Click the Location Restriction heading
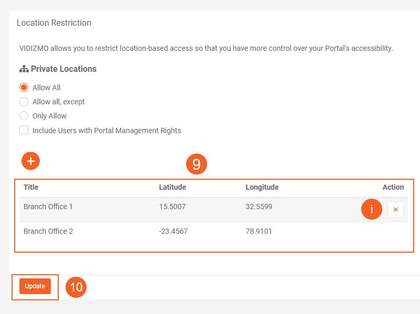Image resolution: width=420 pixels, height=314 pixels. (x=54, y=23)
